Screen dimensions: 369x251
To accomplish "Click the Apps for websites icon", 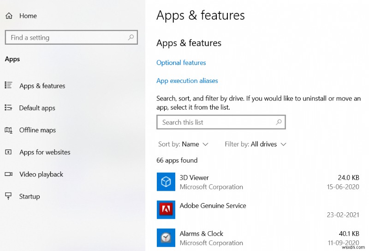I will point(8,152).
